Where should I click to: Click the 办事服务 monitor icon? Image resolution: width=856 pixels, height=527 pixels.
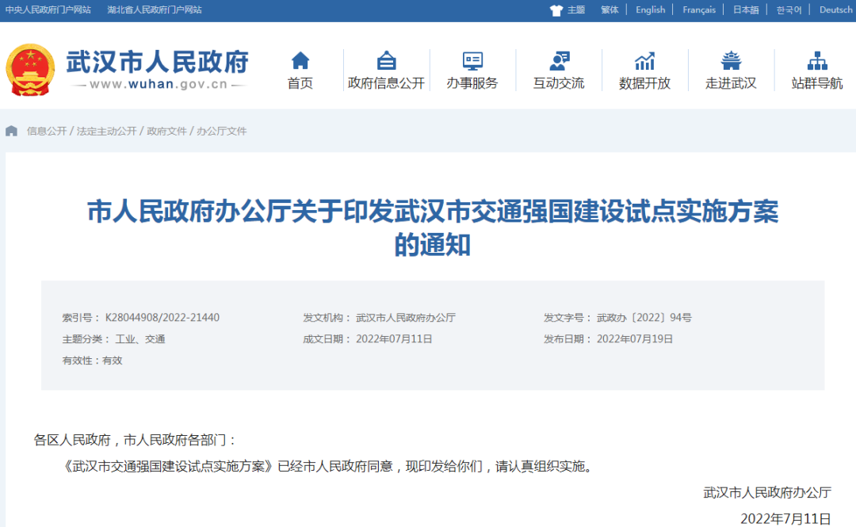coord(472,61)
